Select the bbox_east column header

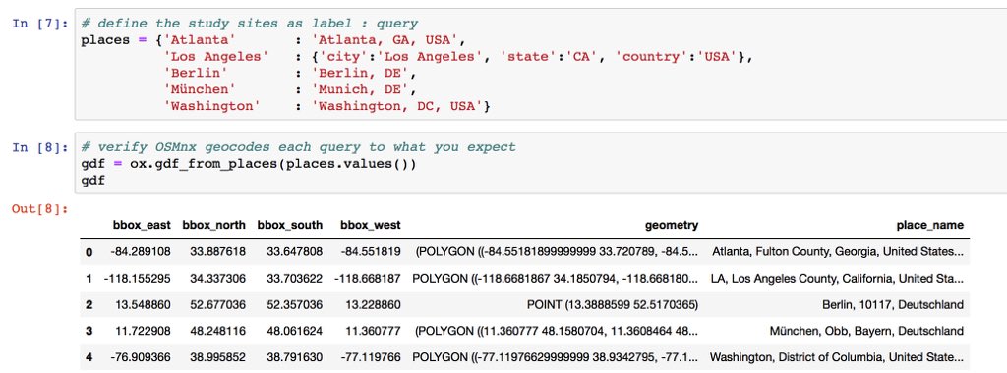click(x=142, y=225)
